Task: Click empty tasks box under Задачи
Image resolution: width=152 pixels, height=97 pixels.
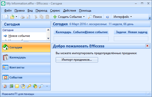Action: pyautogui.click(x=131, y=39)
